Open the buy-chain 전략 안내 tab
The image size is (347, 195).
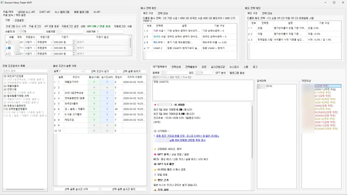pos(163,13)
